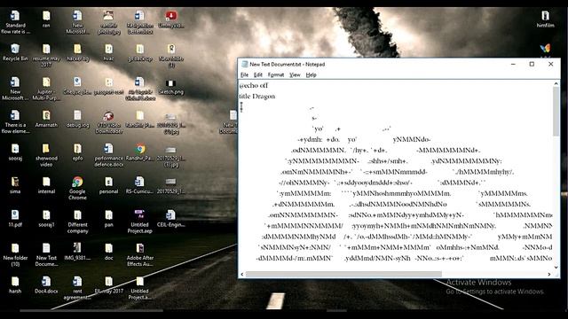This screenshot has height=319, width=568.
Task: Place cursor in the '@echo off' line
Action: pyautogui.click(x=254, y=86)
